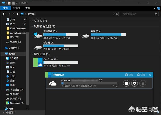Viewport: 161px width, 115px height.
Task: Open 破冰行动 folder in sidebar
Action: (13, 37)
